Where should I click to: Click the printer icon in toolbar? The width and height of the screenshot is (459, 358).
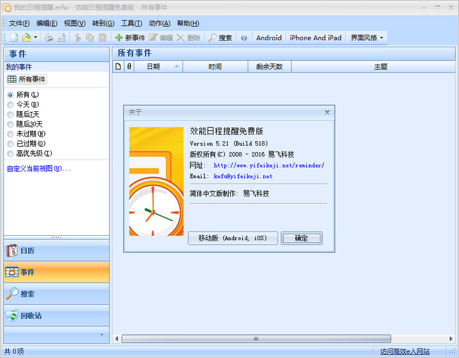[49, 38]
